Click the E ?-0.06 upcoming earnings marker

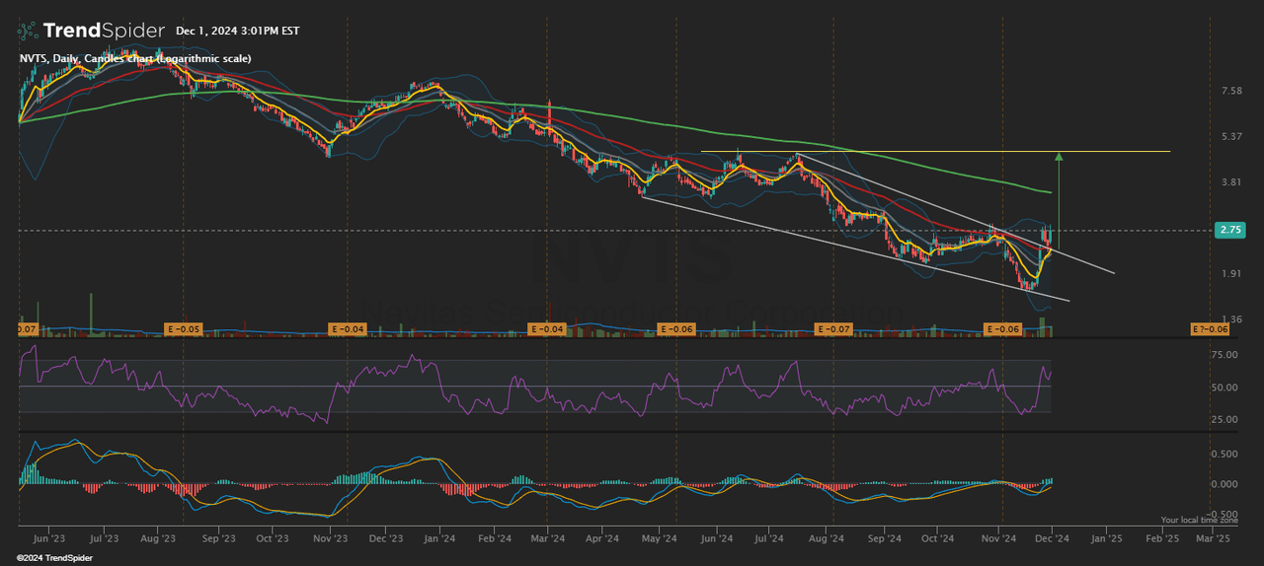pyautogui.click(x=1210, y=328)
